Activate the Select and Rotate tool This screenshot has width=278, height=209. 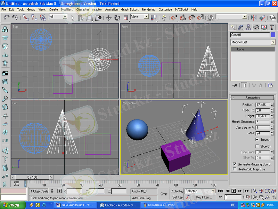point(117,17)
